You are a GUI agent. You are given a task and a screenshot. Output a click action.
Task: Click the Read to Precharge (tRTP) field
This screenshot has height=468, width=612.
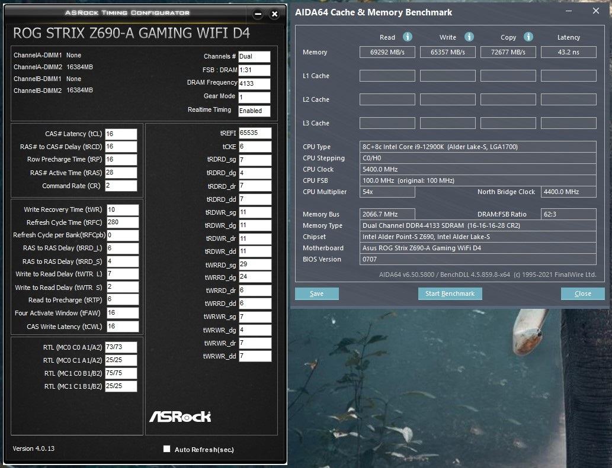(123, 299)
